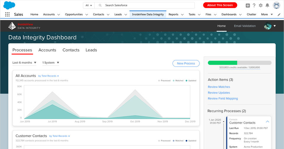Image resolution: width=284 pixels, height=149 pixels.
Task: Click the credits usage progress bar
Action: point(240,63)
